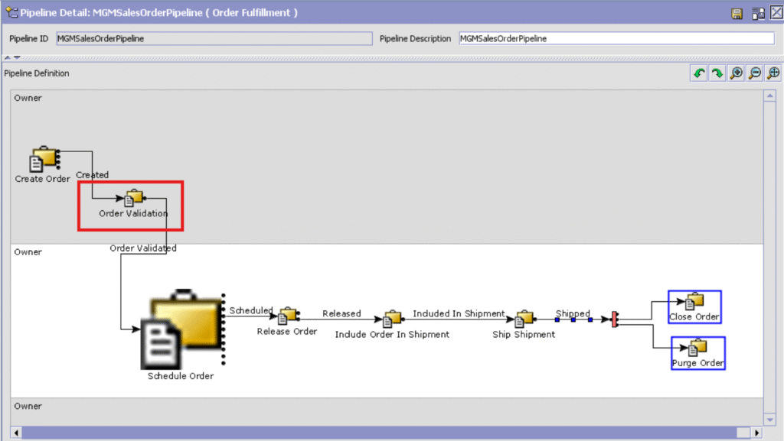Select the Purge Order node

[x=697, y=348]
